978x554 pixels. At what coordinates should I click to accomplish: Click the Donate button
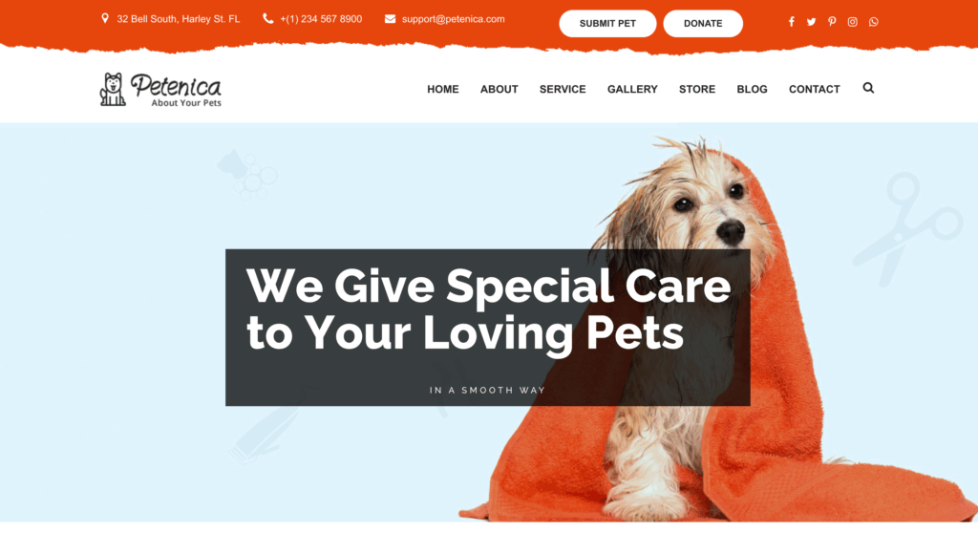pos(703,24)
